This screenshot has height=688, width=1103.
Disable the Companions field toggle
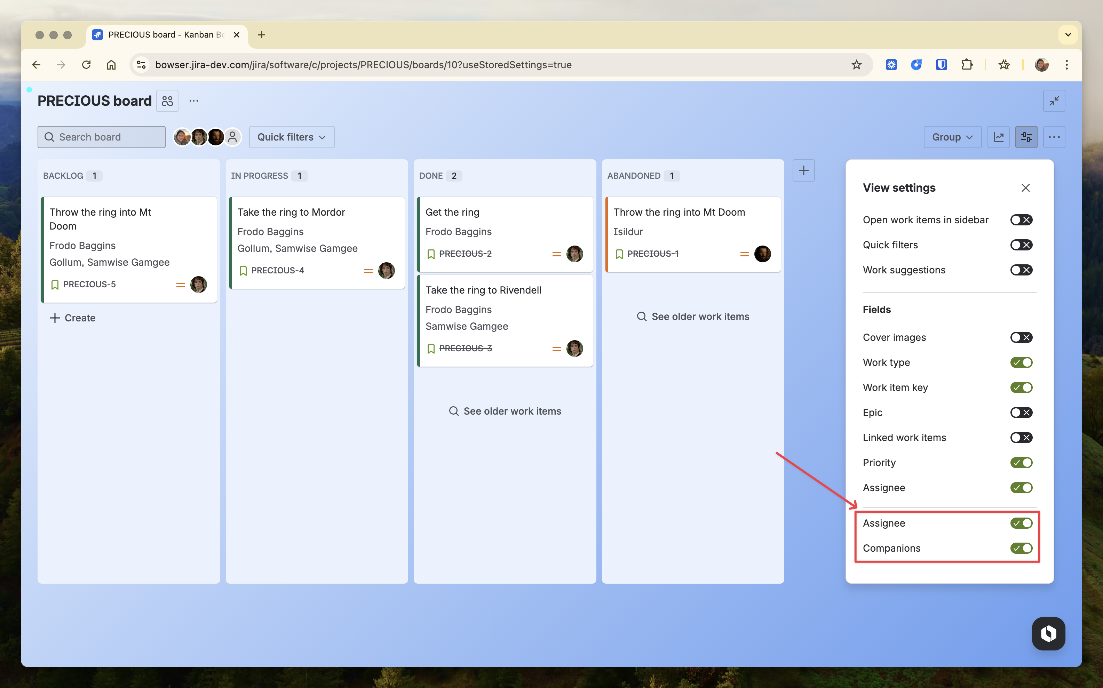pyautogui.click(x=1021, y=548)
